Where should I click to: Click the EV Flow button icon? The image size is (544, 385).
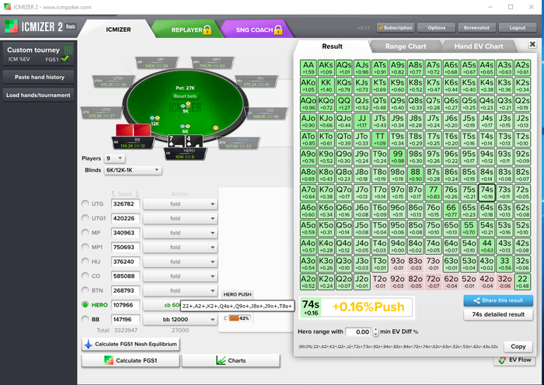point(502,360)
